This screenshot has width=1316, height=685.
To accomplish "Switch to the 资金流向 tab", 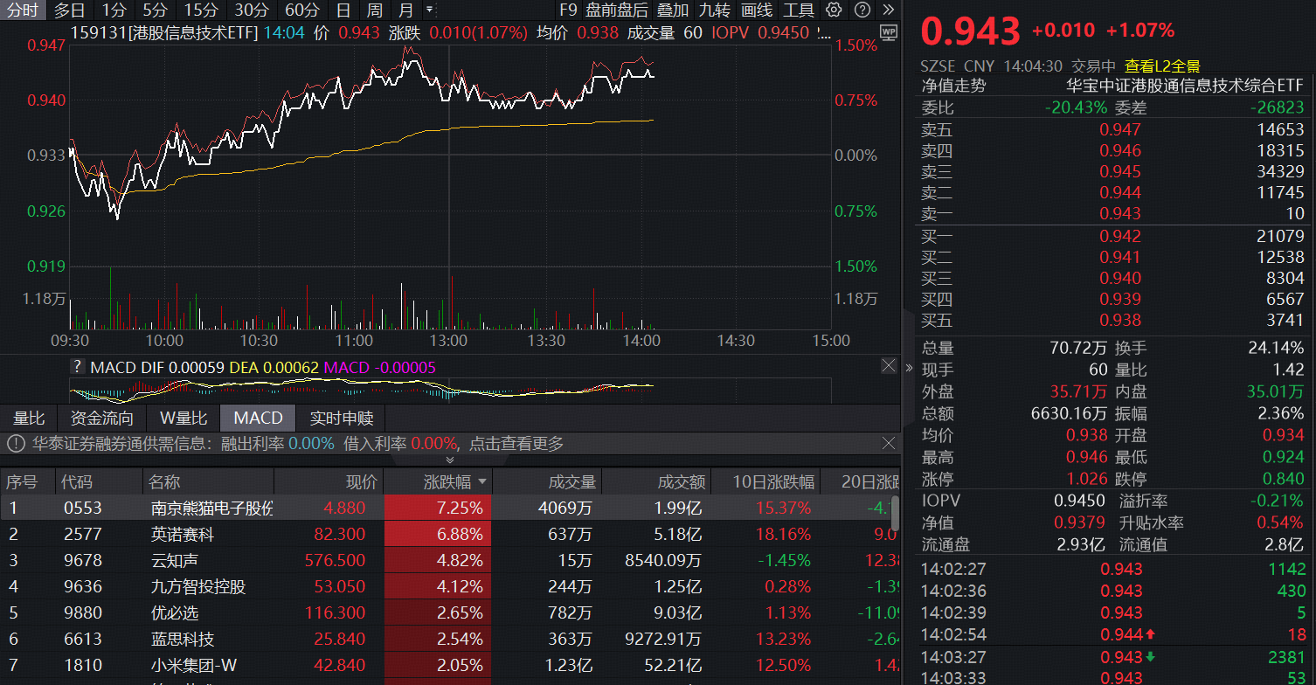I will tap(102, 418).
